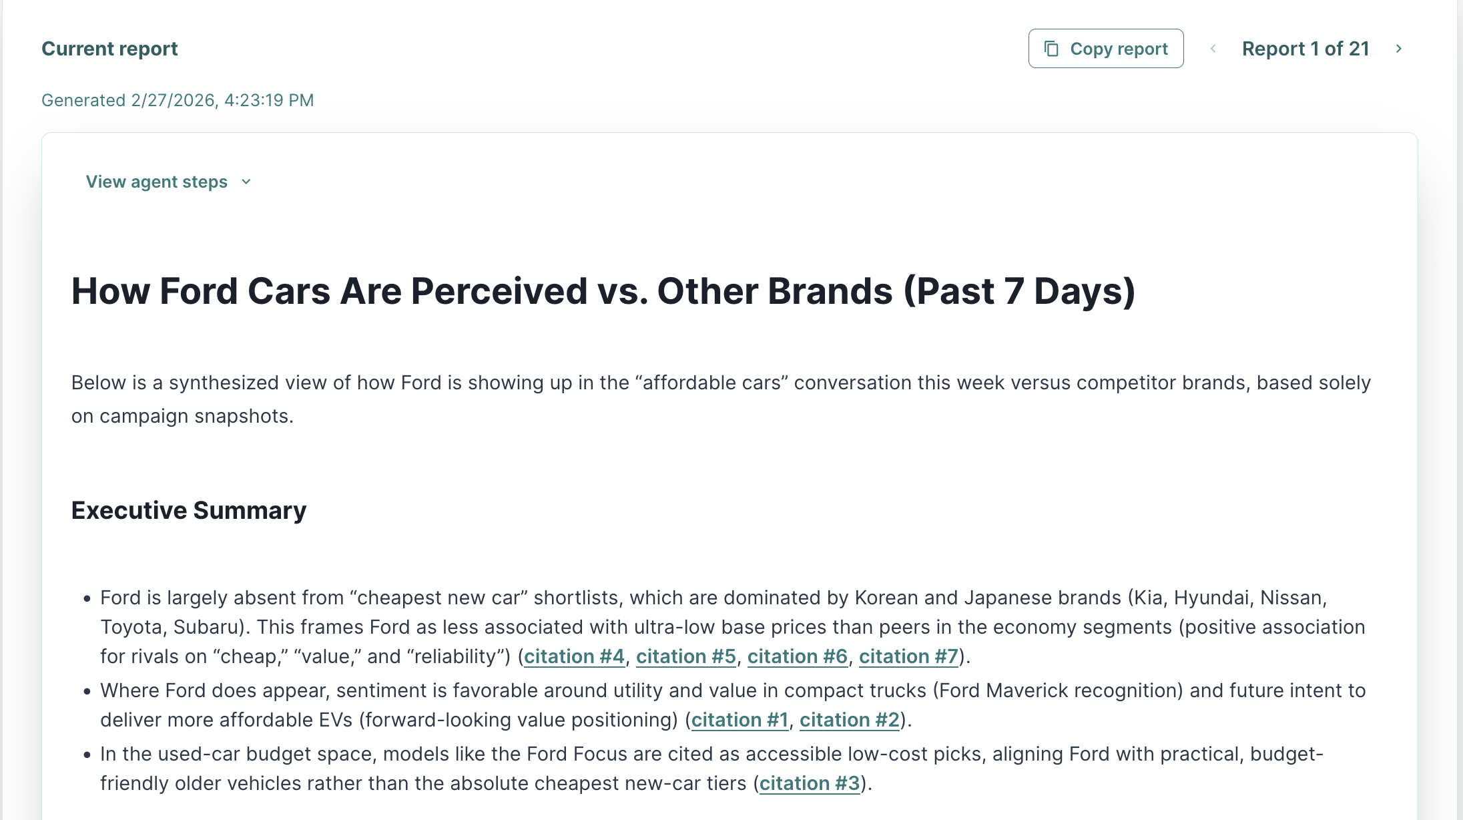
Task: Select the Generated timestamp text
Action: (178, 100)
